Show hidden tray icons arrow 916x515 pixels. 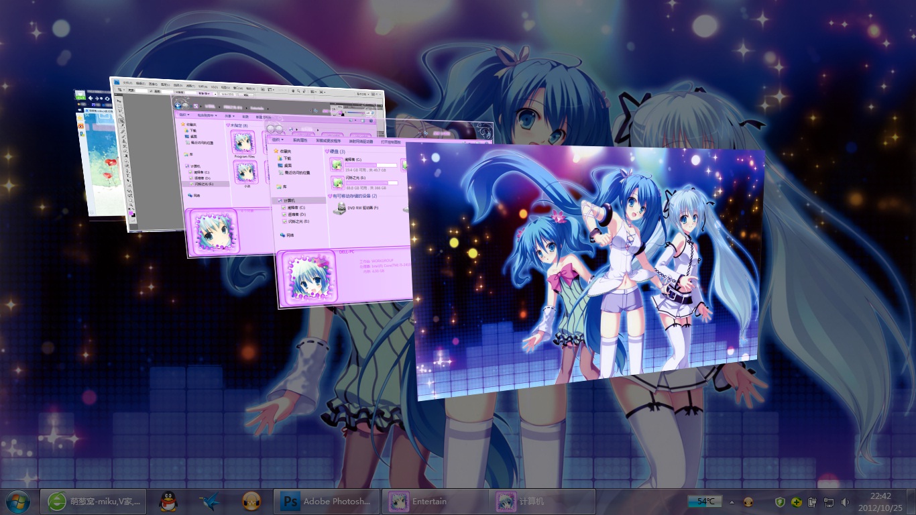click(x=732, y=502)
